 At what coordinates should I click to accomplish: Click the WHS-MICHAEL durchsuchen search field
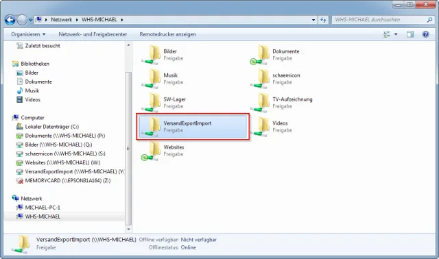click(x=380, y=20)
